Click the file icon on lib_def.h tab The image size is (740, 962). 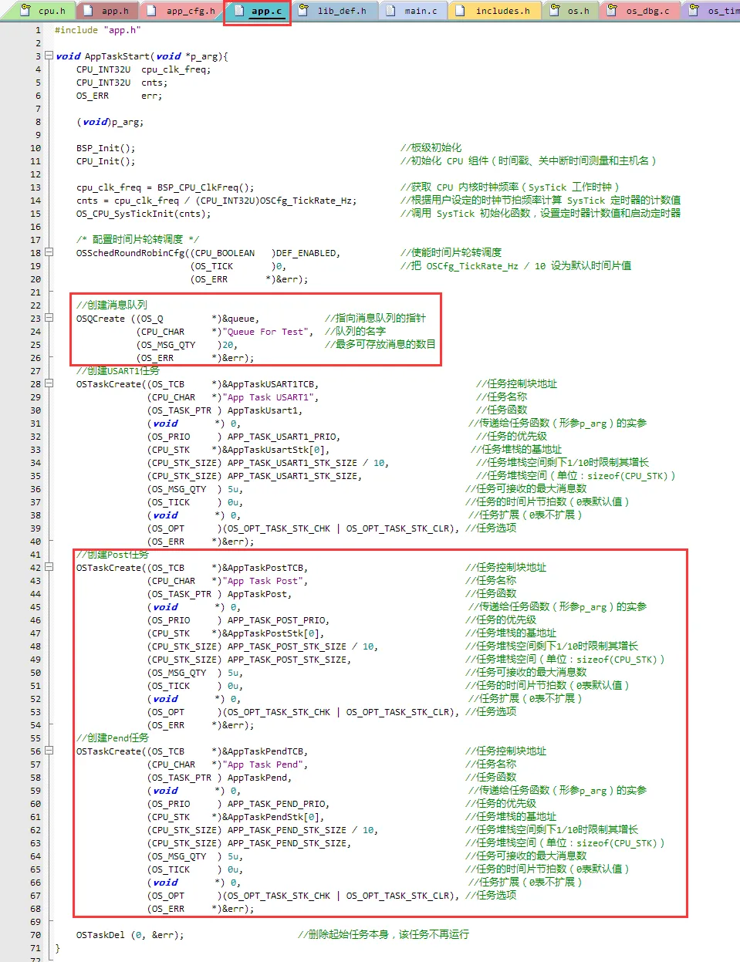[x=304, y=11]
